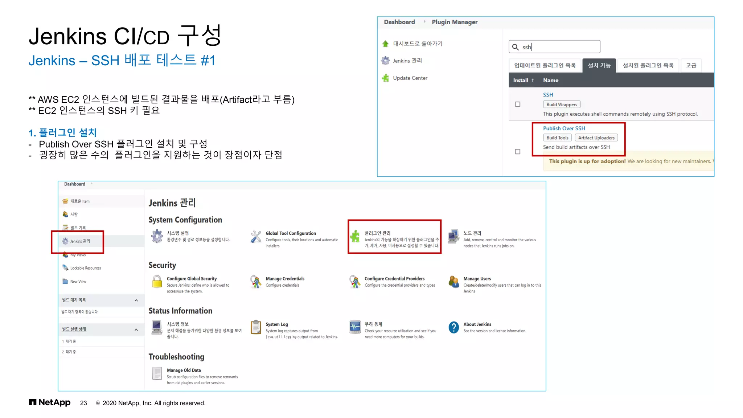Click the Build Wrappers tag
This screenshot has width=743, height=418.
pos(562,104)
